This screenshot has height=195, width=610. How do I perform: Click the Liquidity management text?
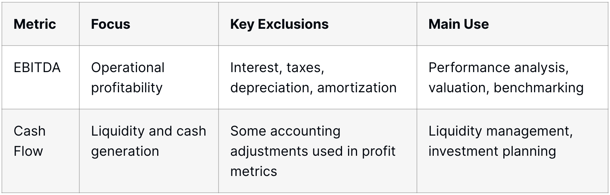[500, 131]
